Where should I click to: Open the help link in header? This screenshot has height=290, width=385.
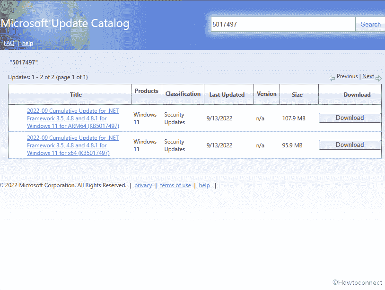27,43
